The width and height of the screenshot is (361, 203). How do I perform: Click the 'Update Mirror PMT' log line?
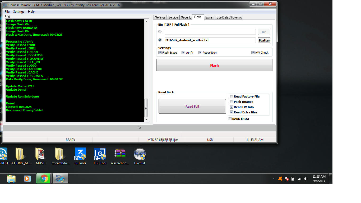(x=20, y=86)
